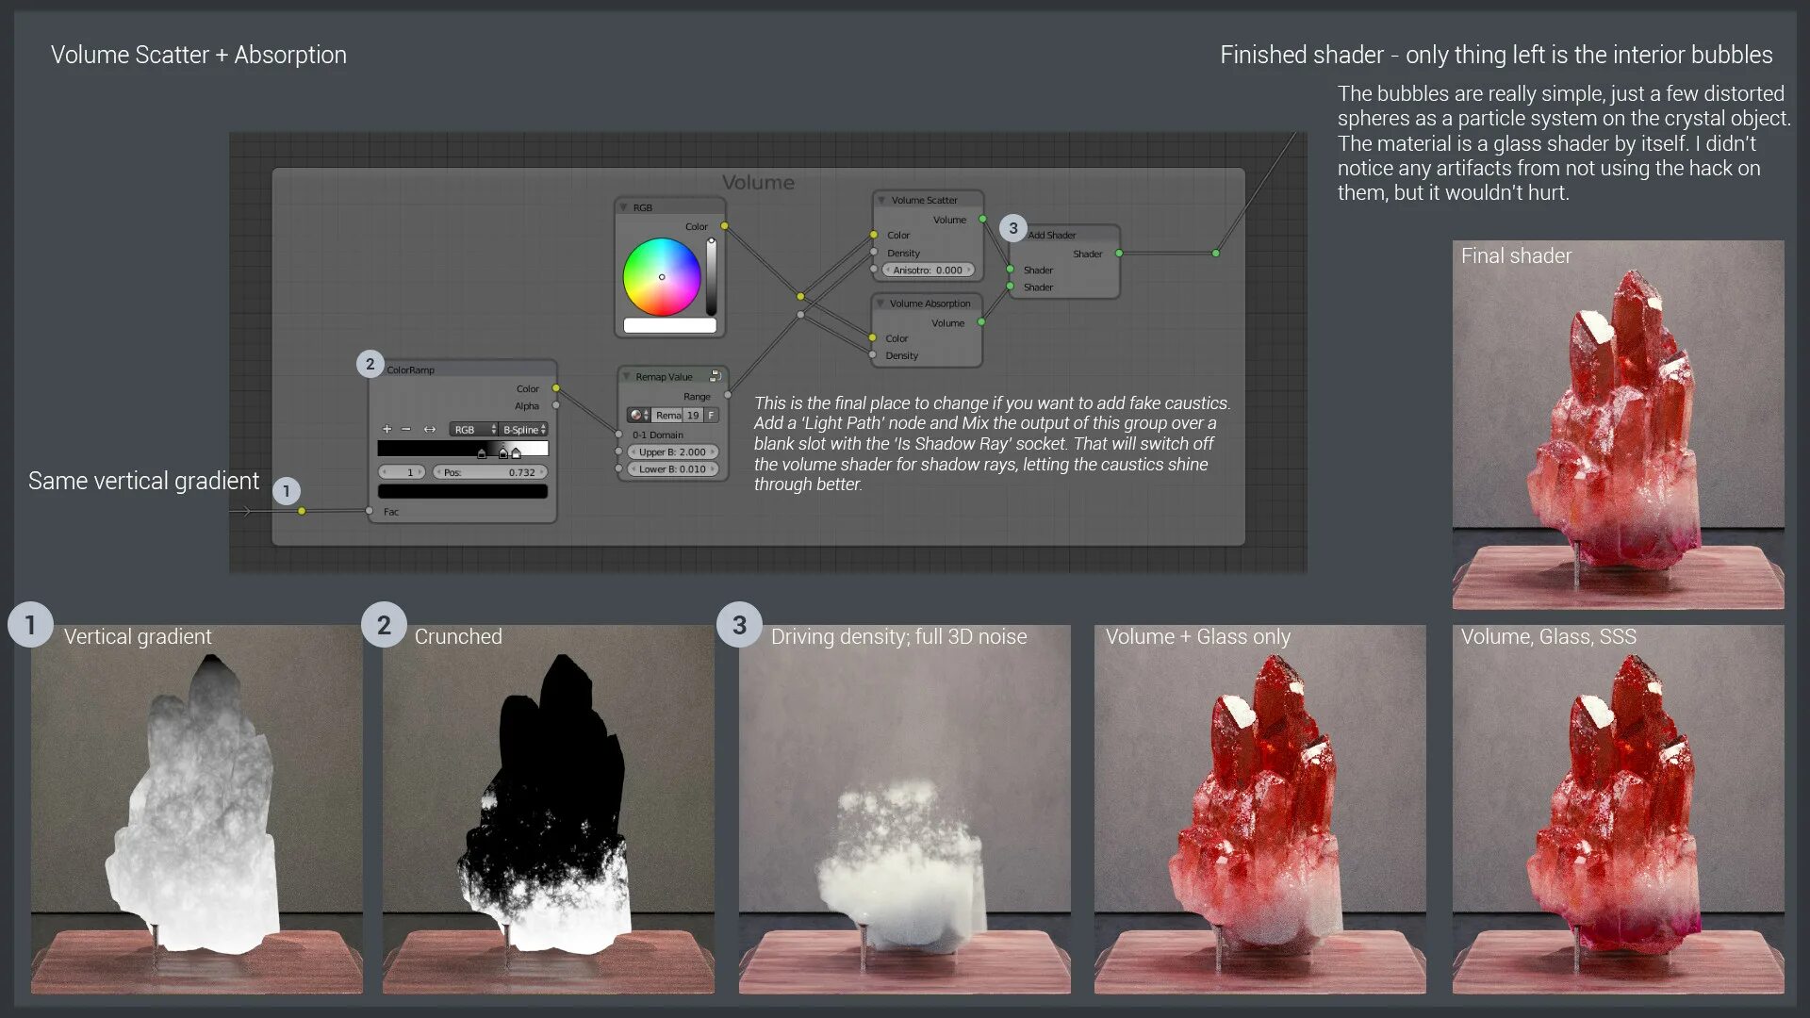Collapse the Volume Absorption node

pos(880,304)
